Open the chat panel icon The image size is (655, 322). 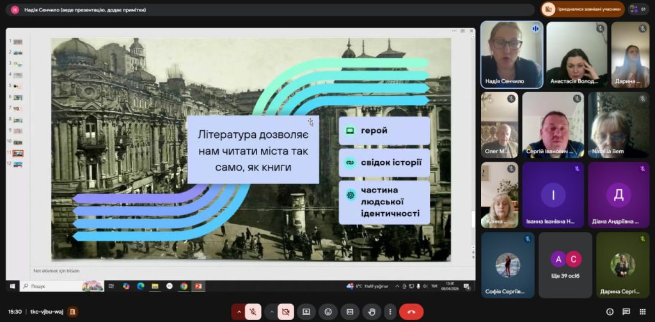[x=625, y=312]
